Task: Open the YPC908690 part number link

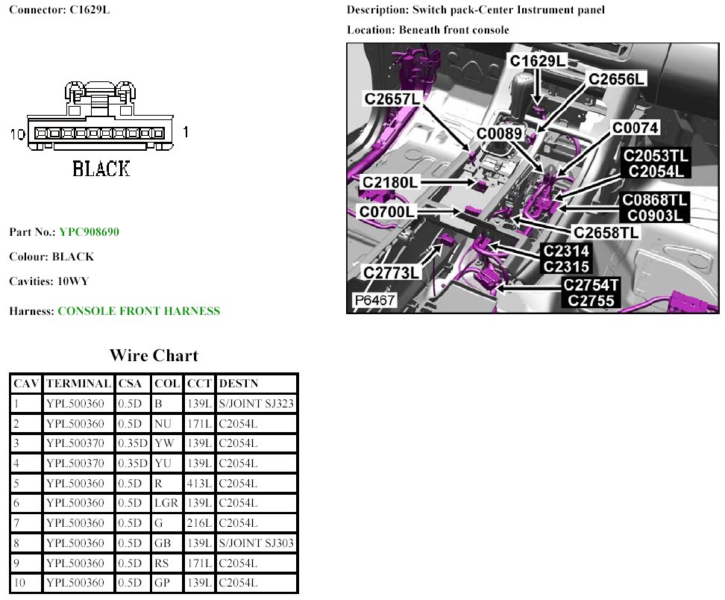Action: [89, 232]
